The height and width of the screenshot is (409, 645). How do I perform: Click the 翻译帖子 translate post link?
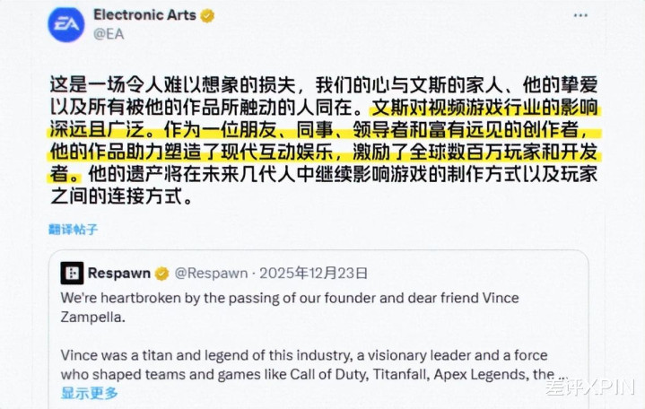[x=74, y=230]
